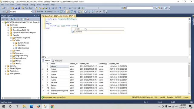Collapse the Travellic database node
The width and height of the screenshot is (194, 109).
tap(8, 35)
